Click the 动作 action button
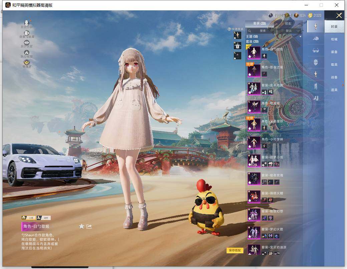 pyautogui.click(x=43, y=218)
